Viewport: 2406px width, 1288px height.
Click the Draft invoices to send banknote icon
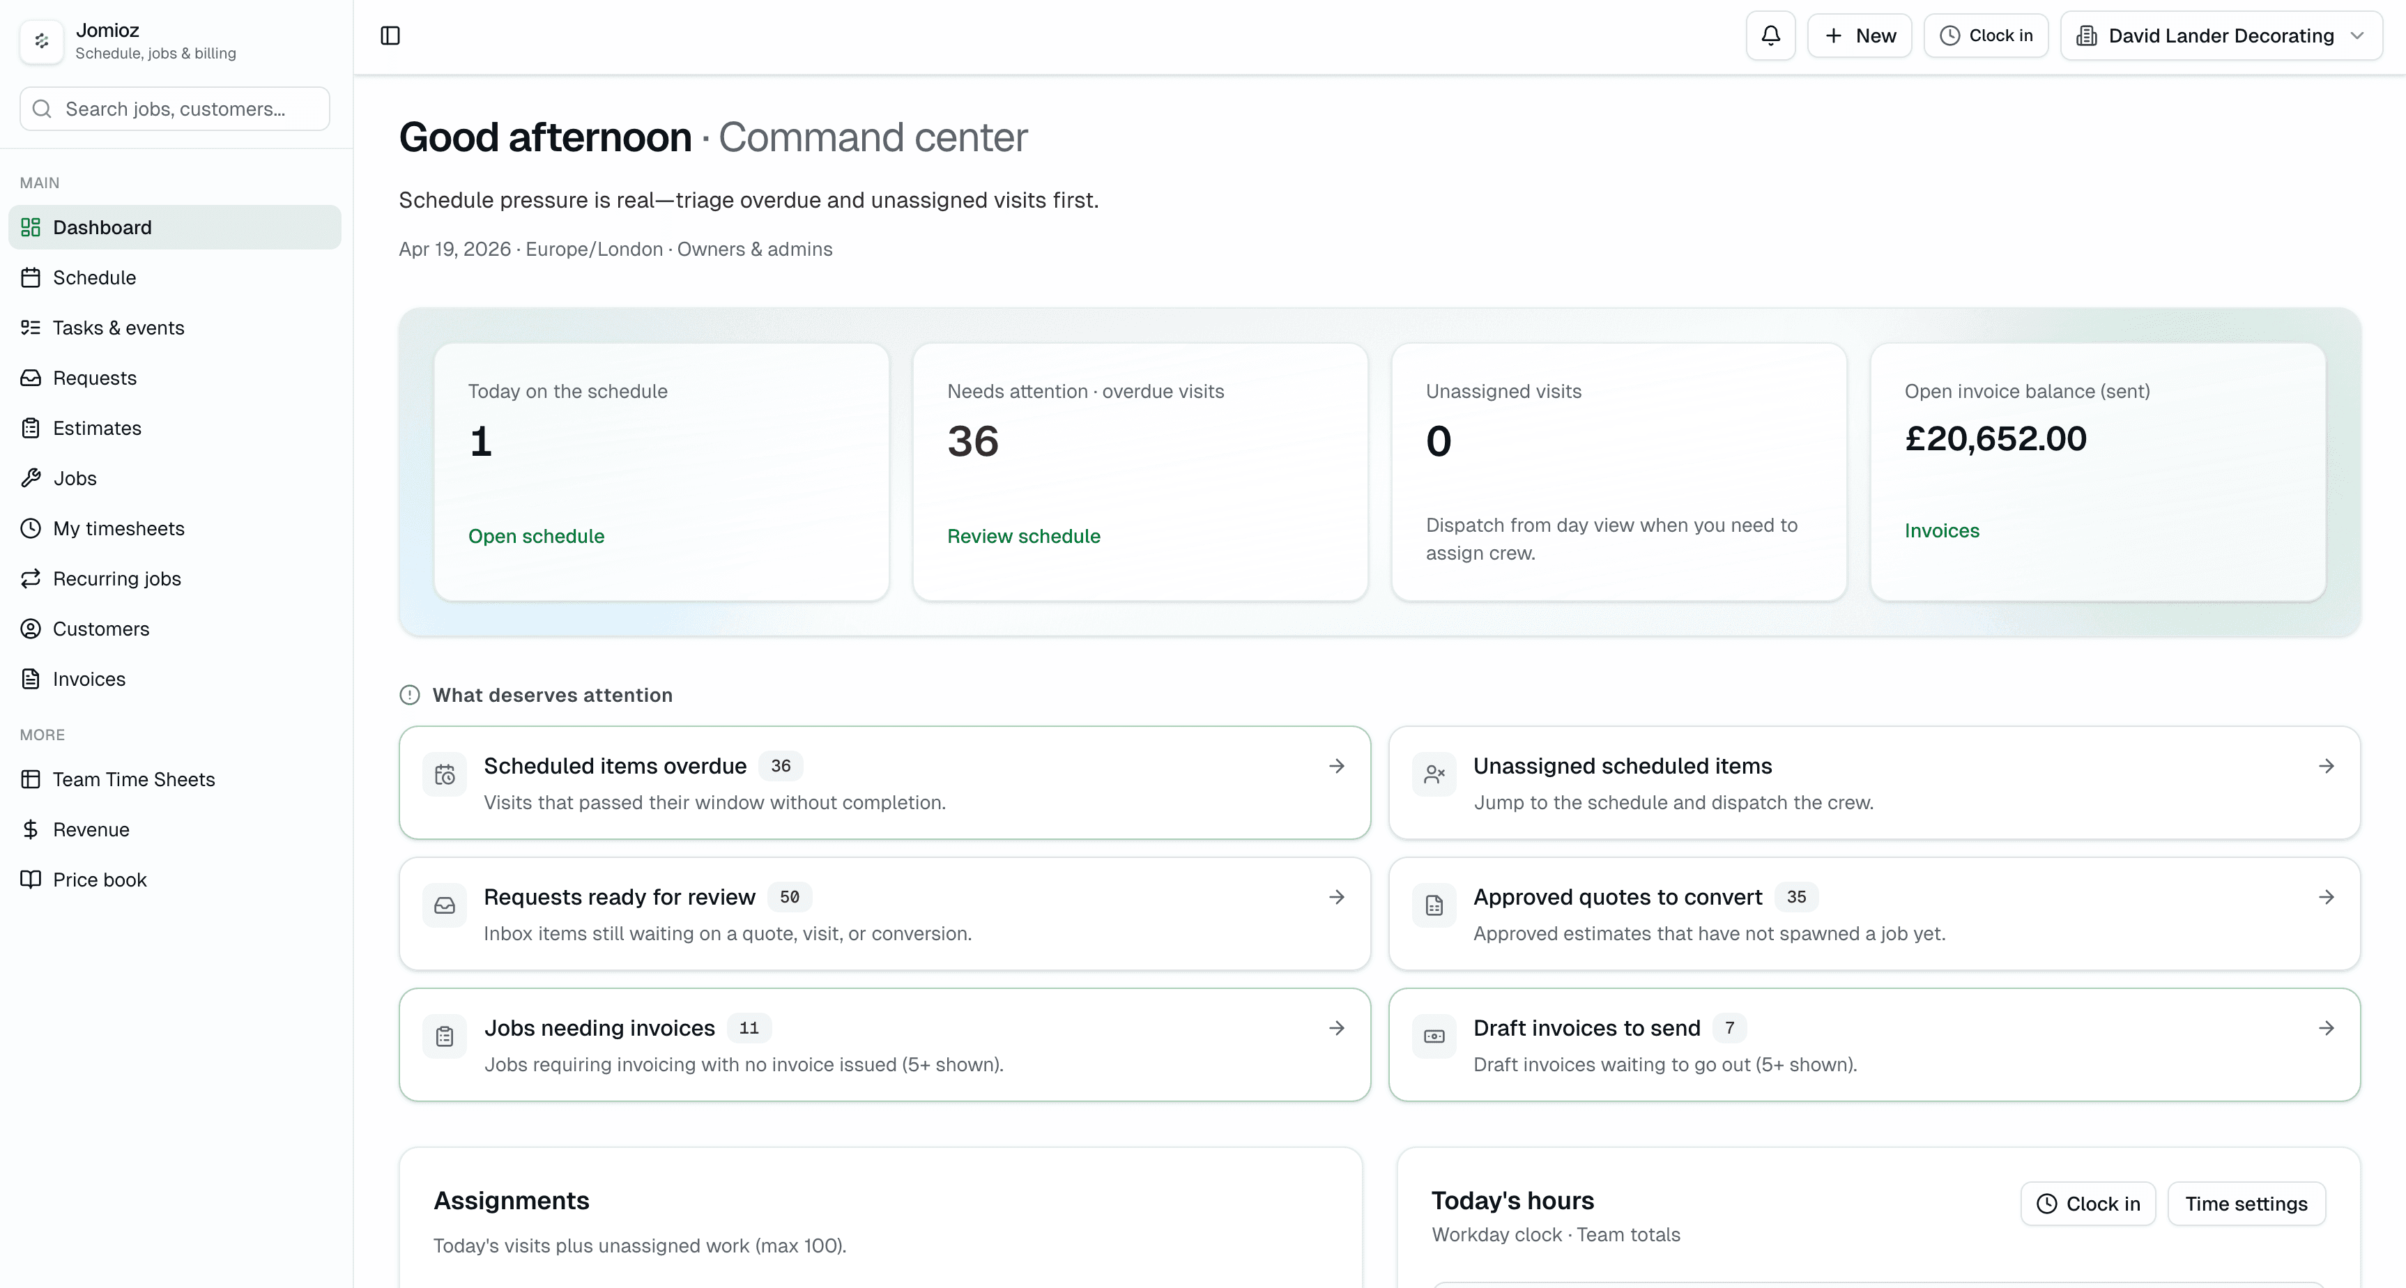[x=1434, y=1036]
